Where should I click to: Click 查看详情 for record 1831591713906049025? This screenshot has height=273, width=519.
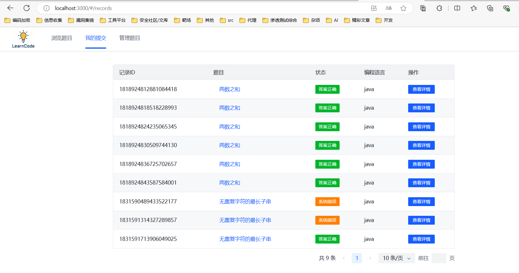pyautogui.click(x=421, y=239)
